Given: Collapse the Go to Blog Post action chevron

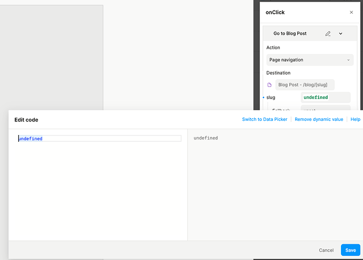Looking at the screenshot, I should coord(340,34).
